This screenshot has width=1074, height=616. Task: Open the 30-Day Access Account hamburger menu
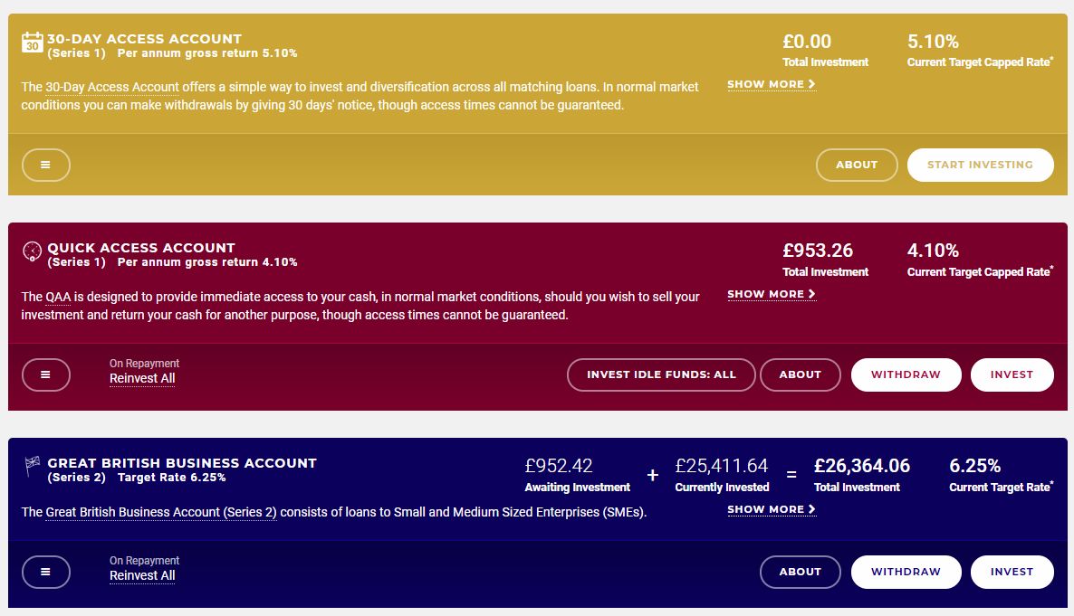tap(46, 165)
